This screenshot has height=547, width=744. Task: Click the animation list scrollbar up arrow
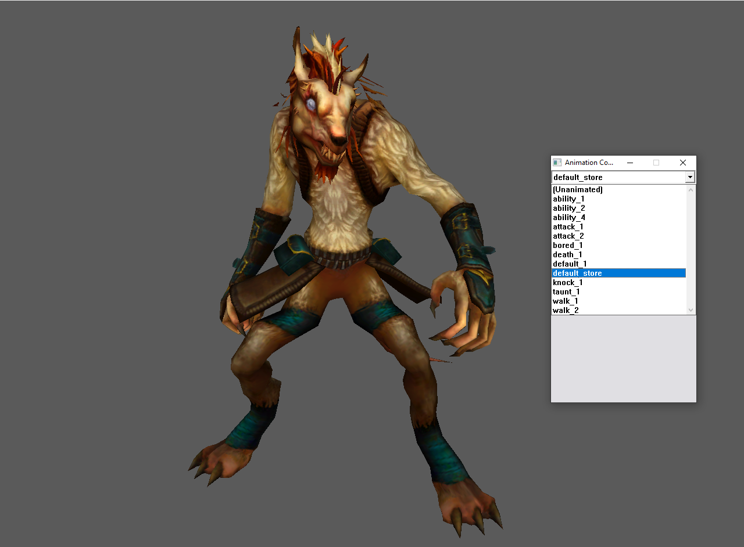point(691,190)
